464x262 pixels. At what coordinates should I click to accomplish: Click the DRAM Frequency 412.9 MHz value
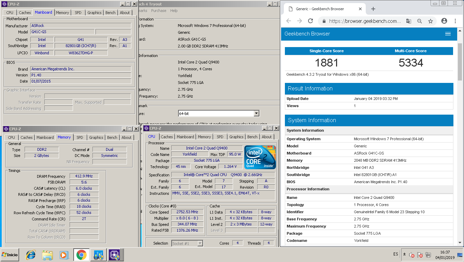(x=84, y=176)
